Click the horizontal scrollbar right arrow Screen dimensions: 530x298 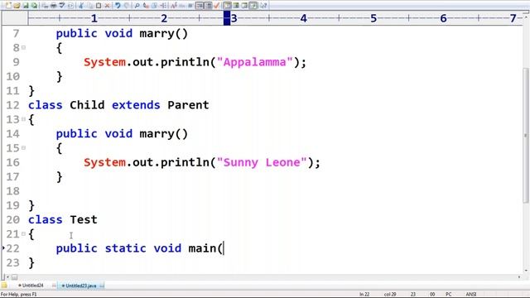519,277
